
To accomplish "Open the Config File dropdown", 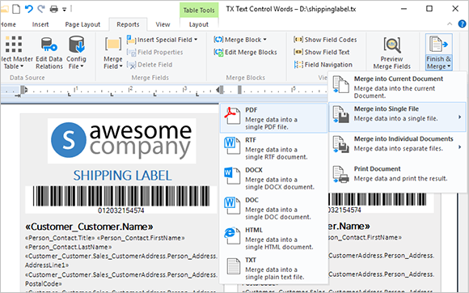I will click(76, 53).
